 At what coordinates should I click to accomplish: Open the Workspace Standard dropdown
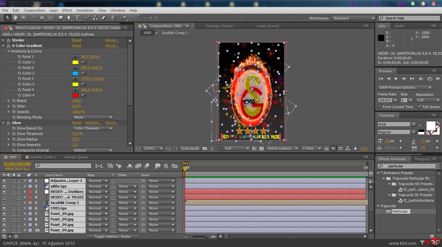coord(354,18)
